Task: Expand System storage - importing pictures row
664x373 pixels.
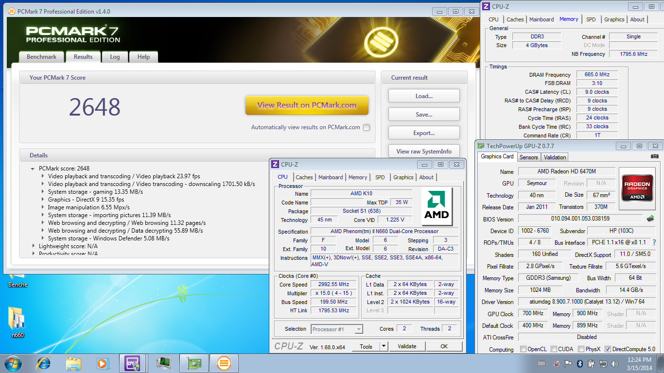Action: (x=42, y=215)
